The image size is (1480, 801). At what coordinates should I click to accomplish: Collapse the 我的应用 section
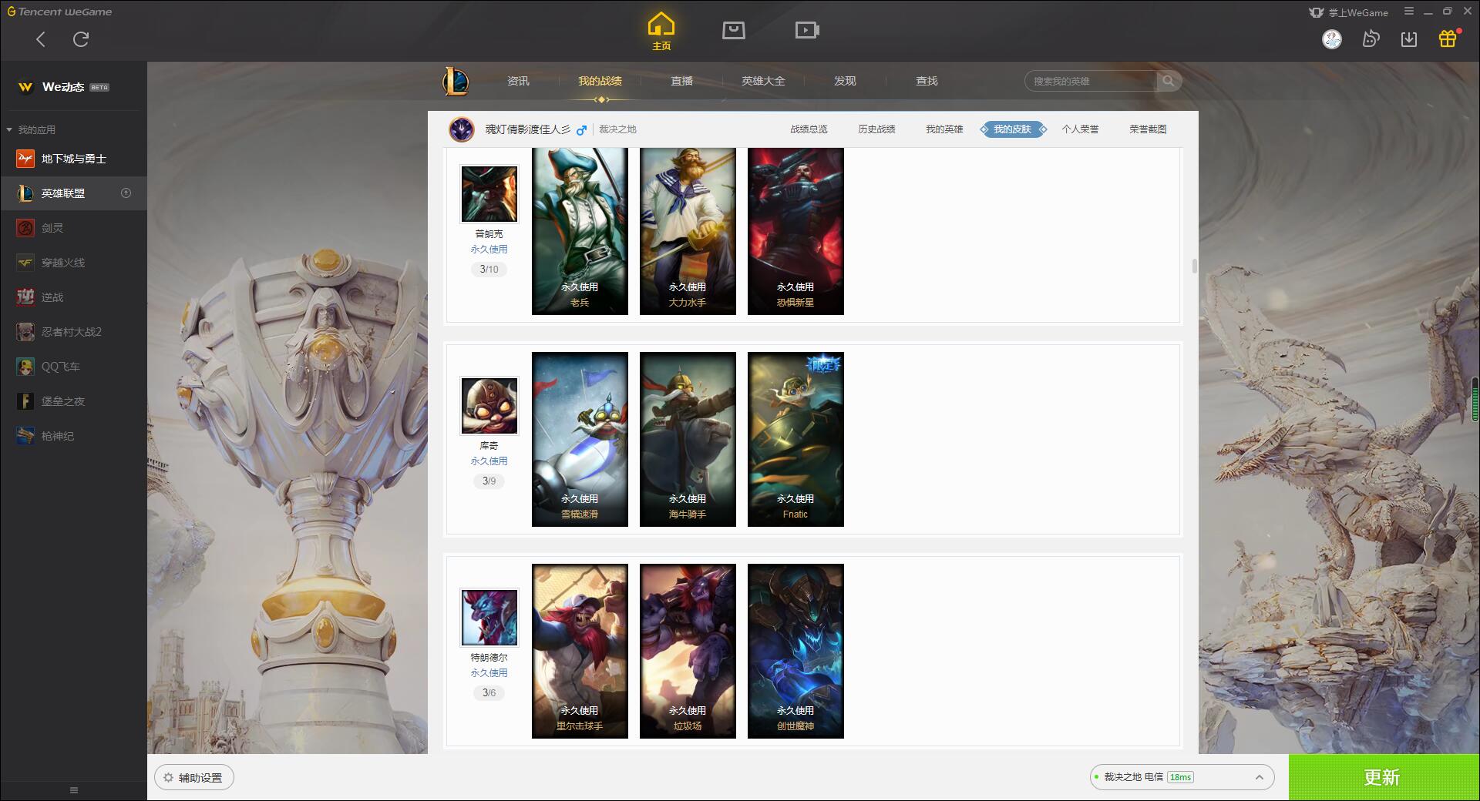point(31,129)
